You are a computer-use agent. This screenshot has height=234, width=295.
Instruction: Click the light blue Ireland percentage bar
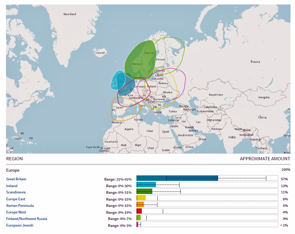tap(146, 185)
